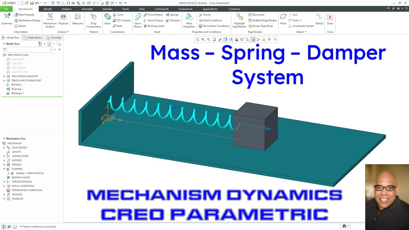This screenshot has height=230, width=409.
Task: Select the Drag Components tool
Action: click(x=94, y=20)
